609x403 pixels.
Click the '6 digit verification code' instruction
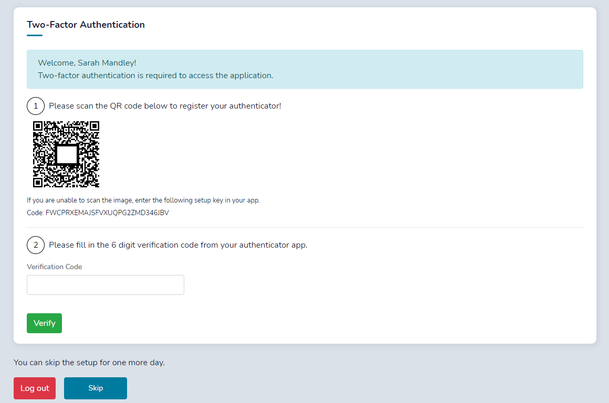178,245
